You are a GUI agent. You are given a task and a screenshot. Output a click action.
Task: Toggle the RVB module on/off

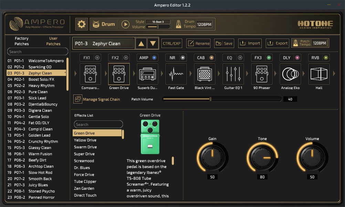click(326, 58)
